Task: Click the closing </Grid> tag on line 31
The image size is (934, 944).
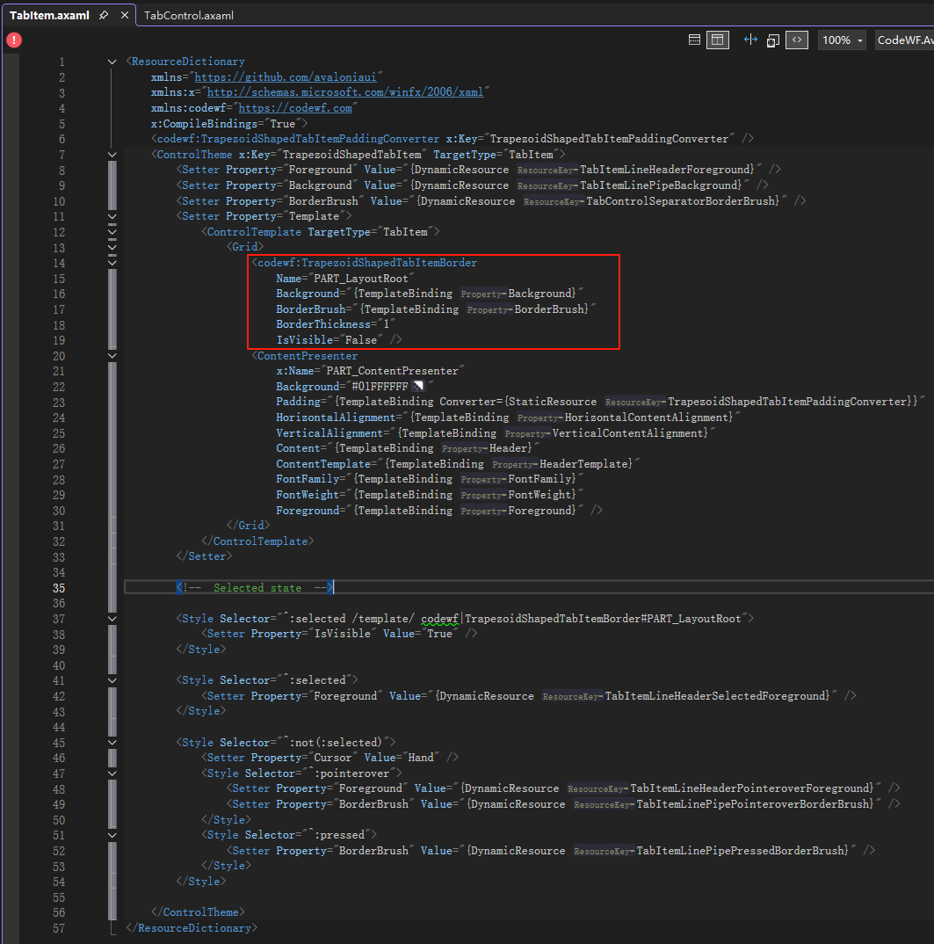Action: point(248,526)
